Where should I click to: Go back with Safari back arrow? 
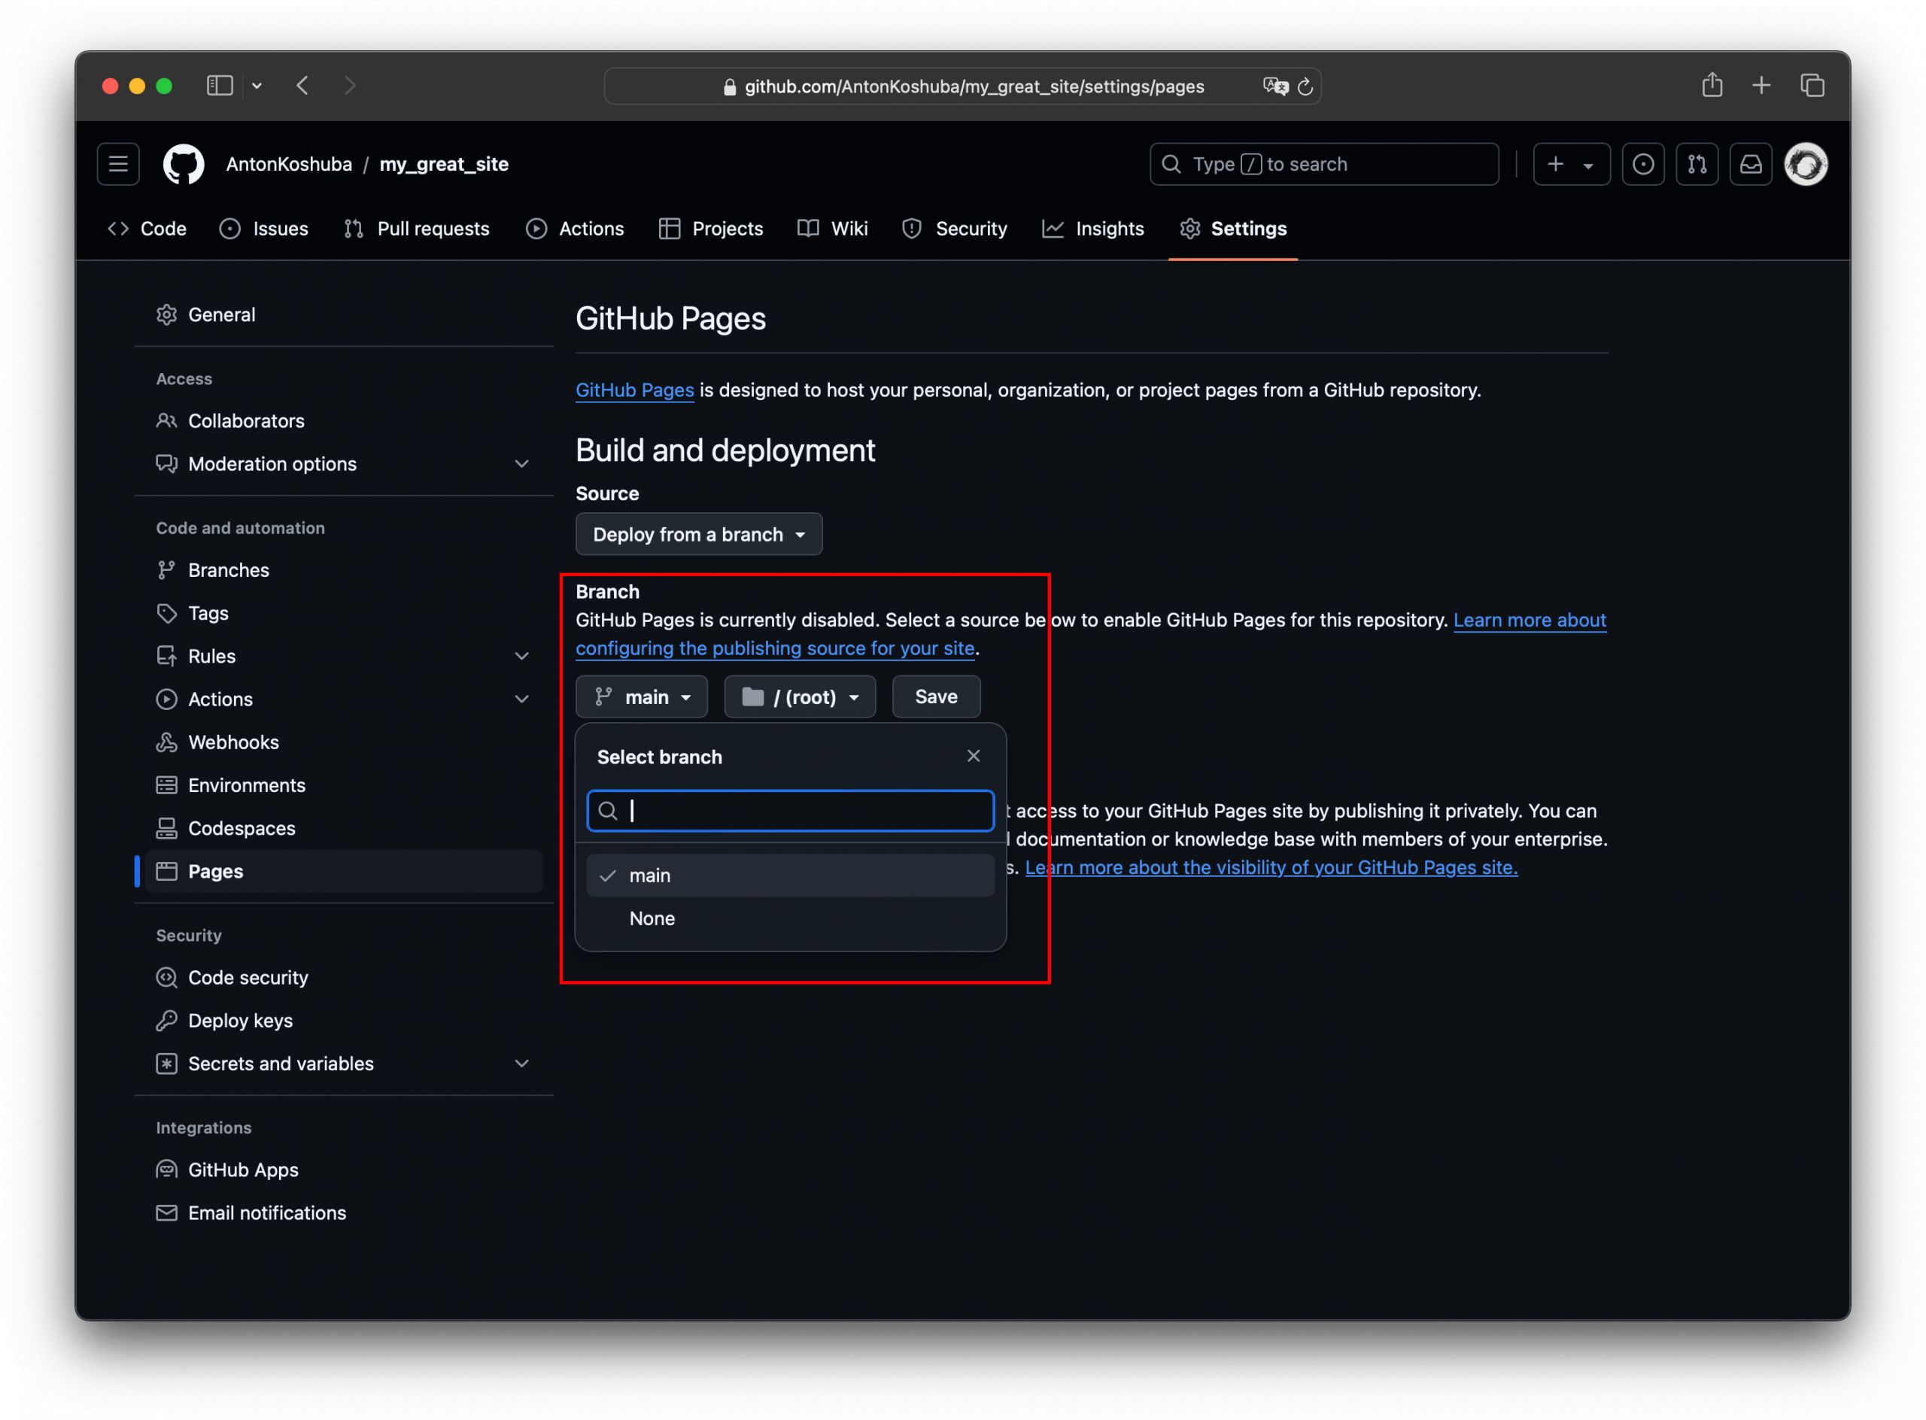(302, 85)
